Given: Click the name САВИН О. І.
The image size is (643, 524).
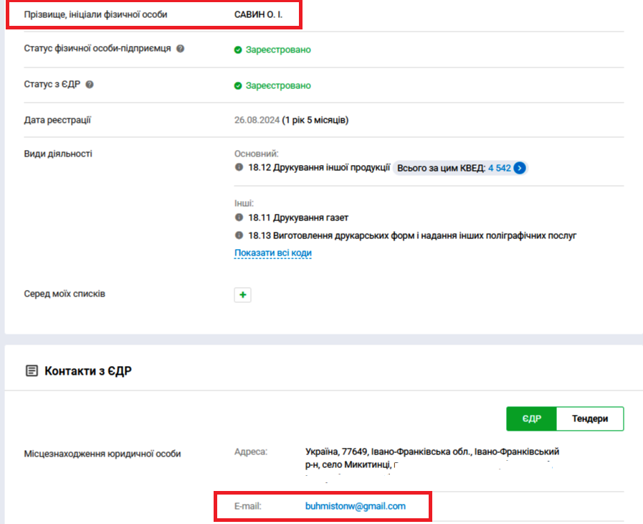Looking at the screenshot, I should pyautogui.click(x=258, y=14).
